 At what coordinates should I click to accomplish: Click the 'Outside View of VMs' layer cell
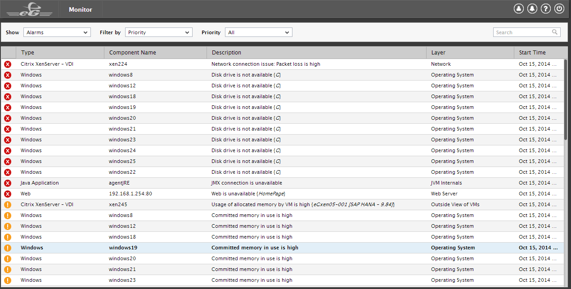click(x=455, y=204)
